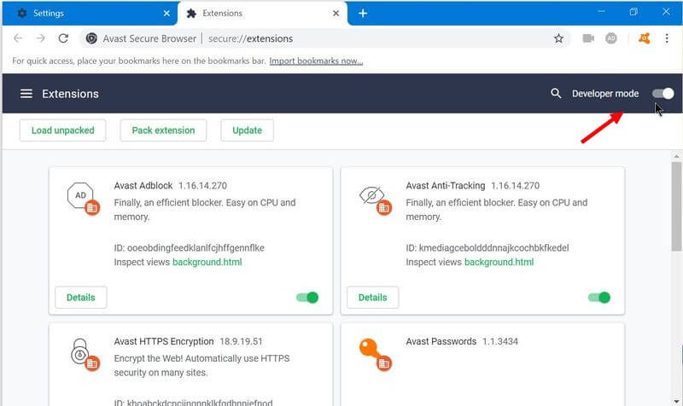The width and height of the screenshot is (683, 406).
Task: Open Details for Avast Anti-Tracking
Action: pos(372,297)
